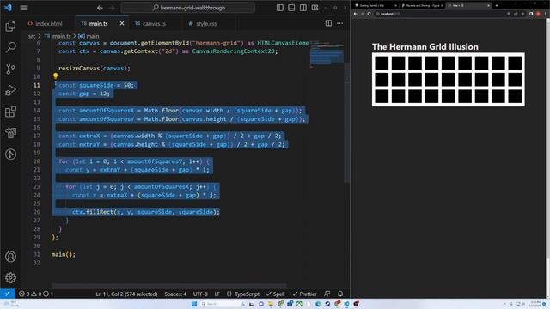Open the browser zoom icon in toolbar
This screenshot has height=309, width=550.
pyautogui.click(x=509, y=14)
